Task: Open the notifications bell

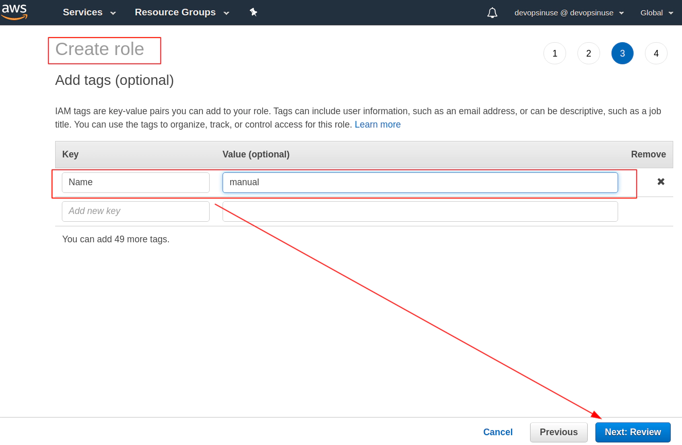Action: pyautogui.click(x=492, y=13)
